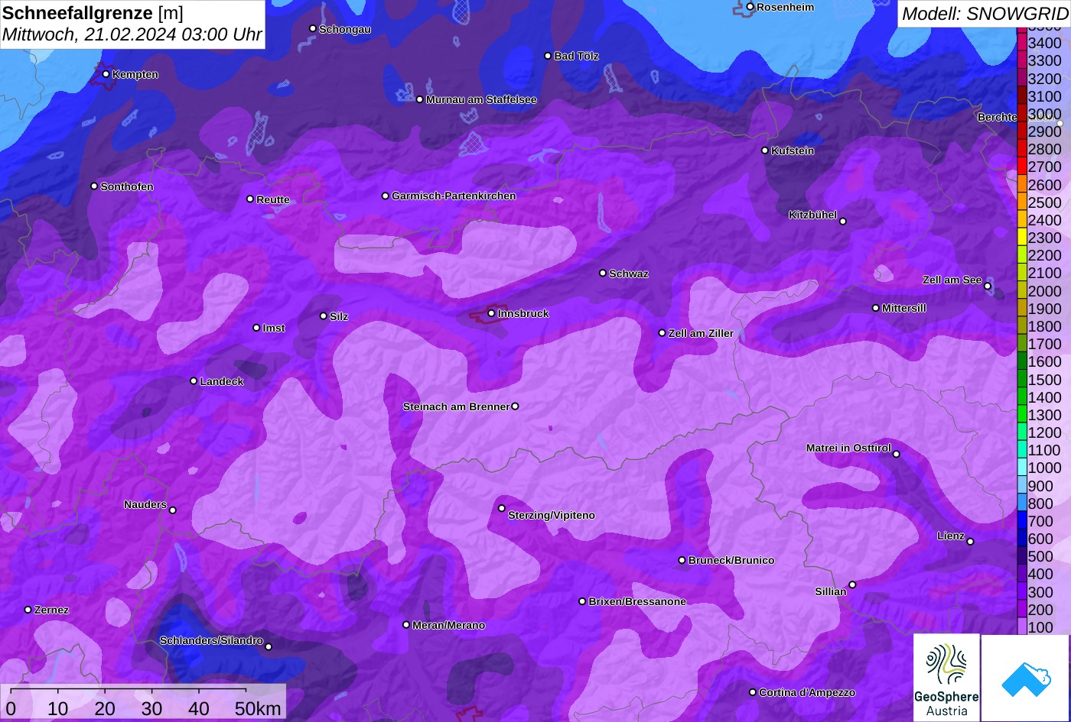The width and height of the screenshot is (1071, 722).
Task: Select the Rosenheim map marker
Action: click(x=750, y=7)
